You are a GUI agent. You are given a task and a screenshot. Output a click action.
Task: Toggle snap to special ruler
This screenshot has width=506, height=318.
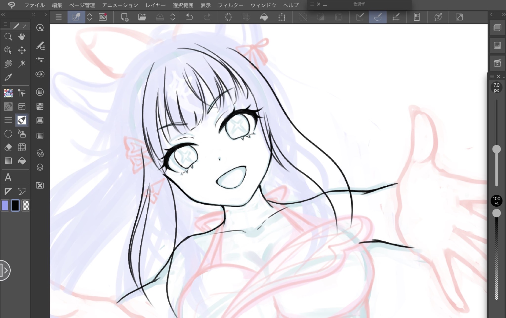(377, 17)
